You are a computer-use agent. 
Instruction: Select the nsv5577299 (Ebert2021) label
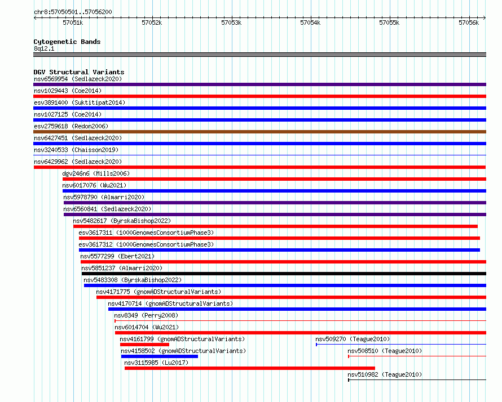coord(117,256)
